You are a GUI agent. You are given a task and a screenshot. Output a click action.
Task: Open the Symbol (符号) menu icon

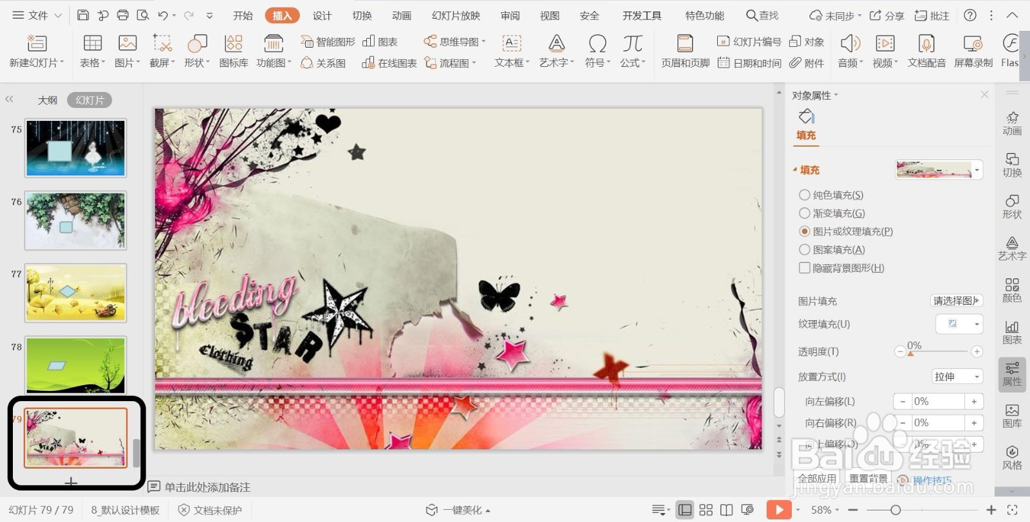pyautogui.click(x=597, y=44)
